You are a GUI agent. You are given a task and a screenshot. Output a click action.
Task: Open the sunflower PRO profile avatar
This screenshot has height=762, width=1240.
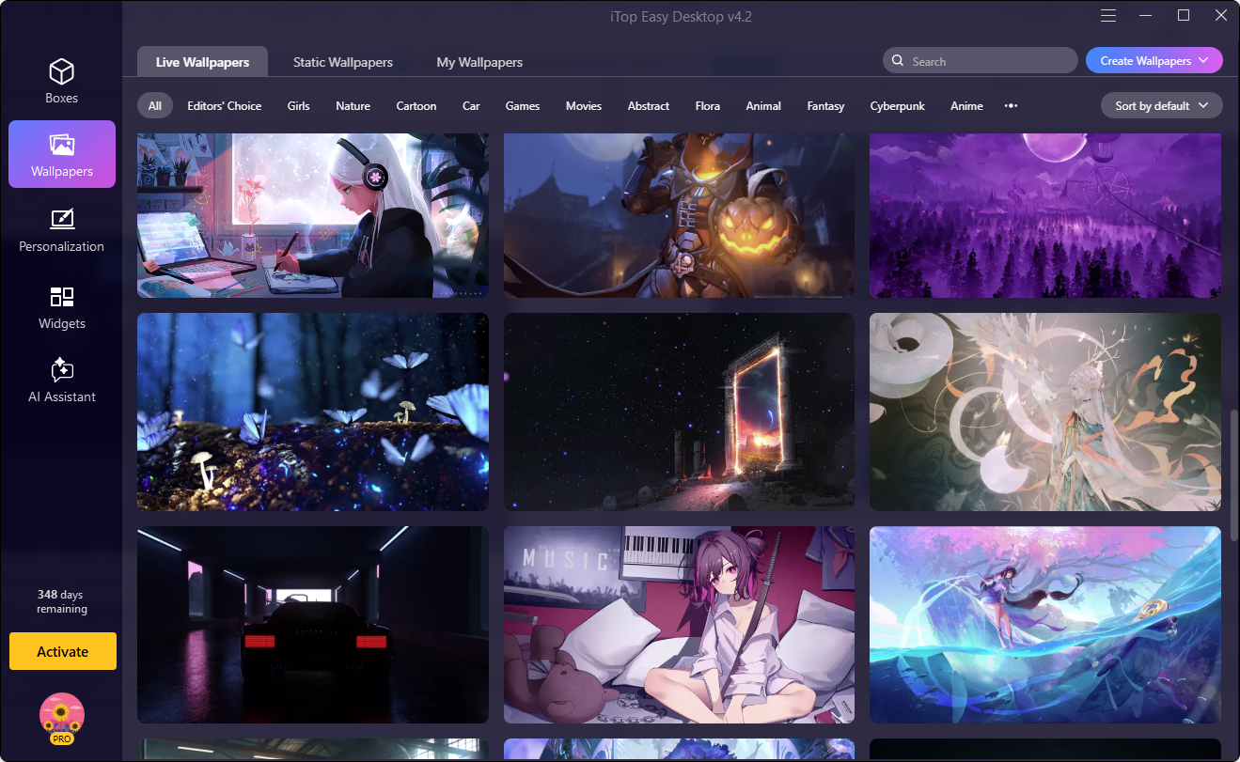pyautogui.click(x=62, y=719)
